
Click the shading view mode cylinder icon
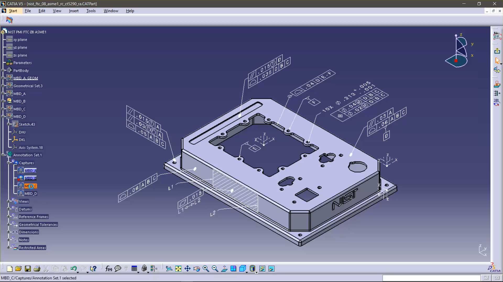pyautogui.click(x=252, y=268)
